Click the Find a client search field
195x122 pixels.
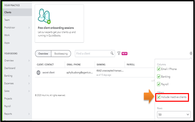coord(93,54)
